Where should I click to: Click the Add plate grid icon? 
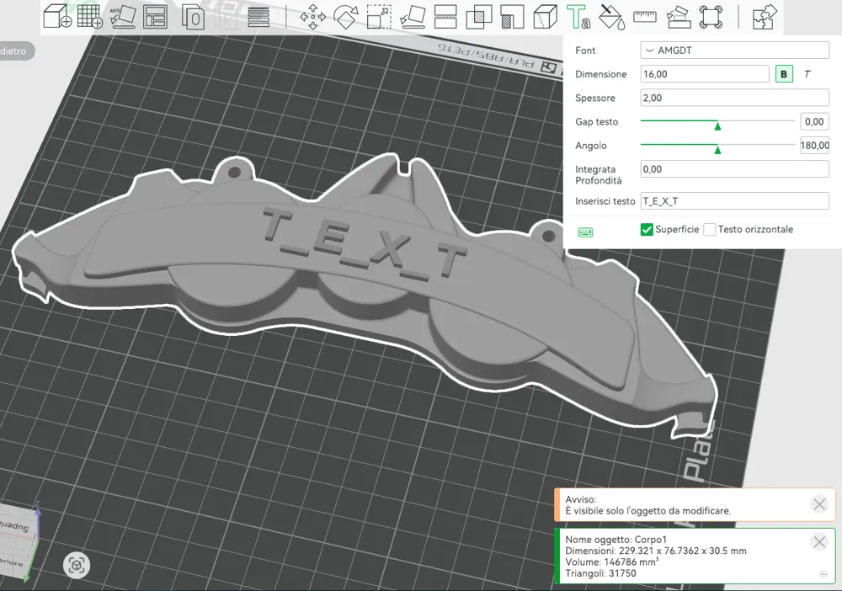click(x=90, y=16)
